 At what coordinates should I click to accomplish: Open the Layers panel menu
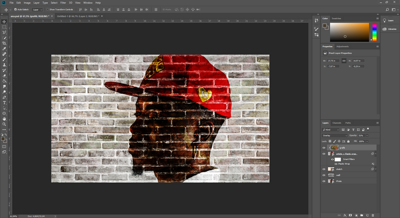click(377, 123)
